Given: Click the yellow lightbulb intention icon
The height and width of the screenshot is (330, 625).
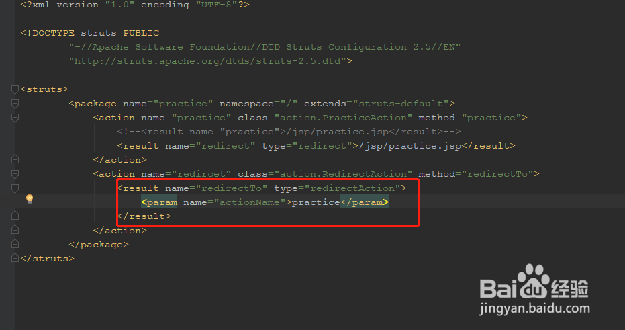Looking at the screenshot, I should click(30, 199).
